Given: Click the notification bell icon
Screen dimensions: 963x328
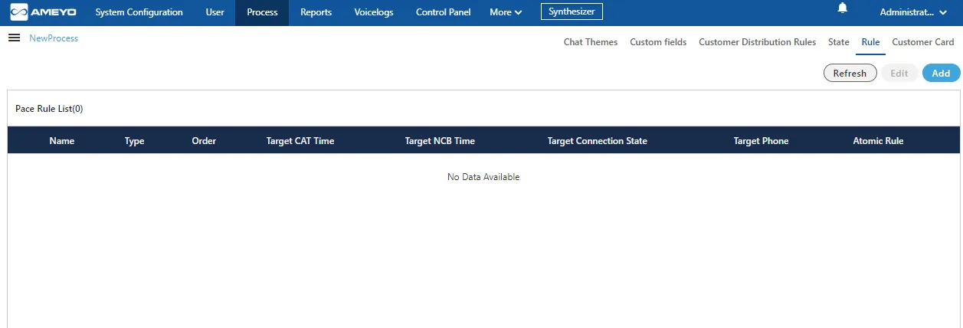Looking at the screenshot, I should 843,8.
